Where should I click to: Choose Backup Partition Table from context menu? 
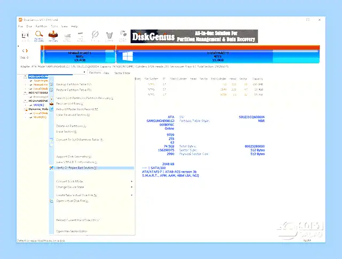pos(91,84)
